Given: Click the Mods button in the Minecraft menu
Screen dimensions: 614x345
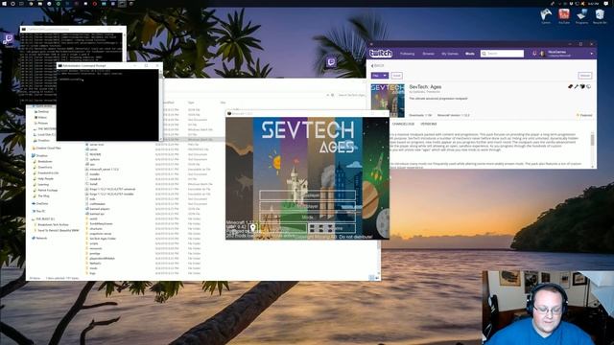Looking at the screenshot, I should [307, 217].
